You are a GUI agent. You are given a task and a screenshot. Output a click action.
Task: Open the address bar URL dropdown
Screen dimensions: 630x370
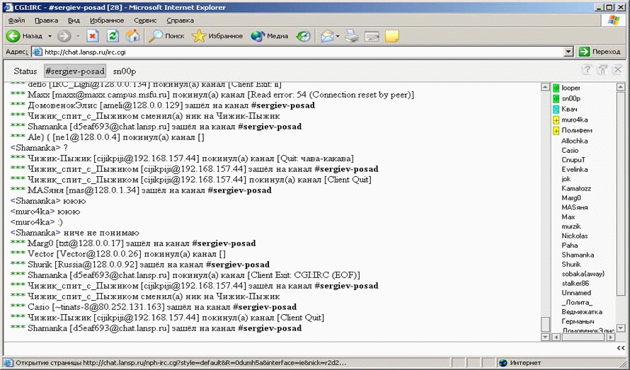click(x=568, y=52)
